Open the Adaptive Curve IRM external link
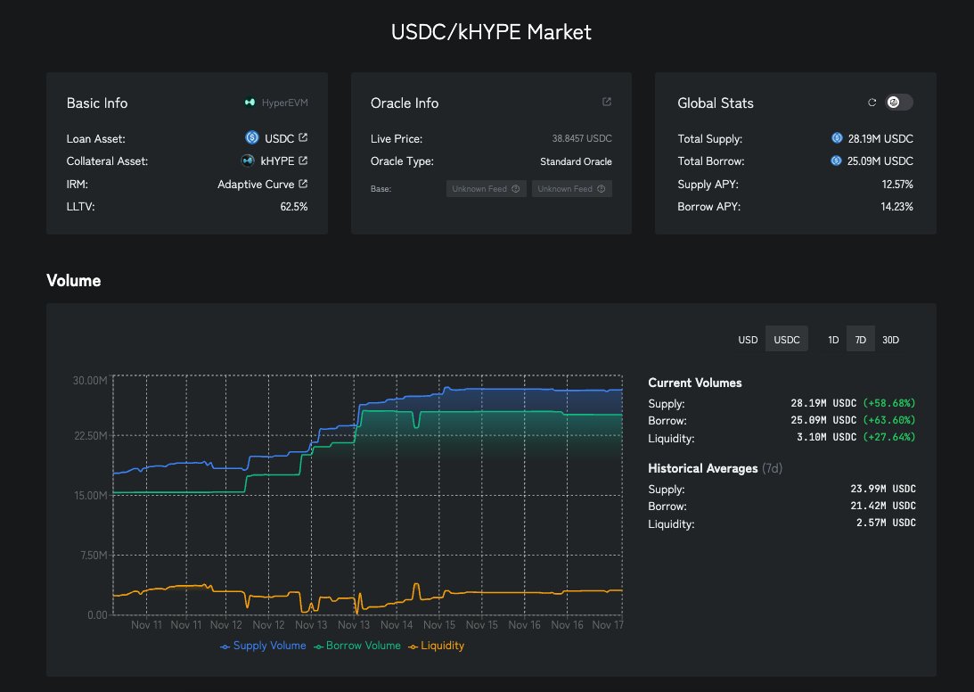This screenshot has height=692, width=974. coord(303,185)
